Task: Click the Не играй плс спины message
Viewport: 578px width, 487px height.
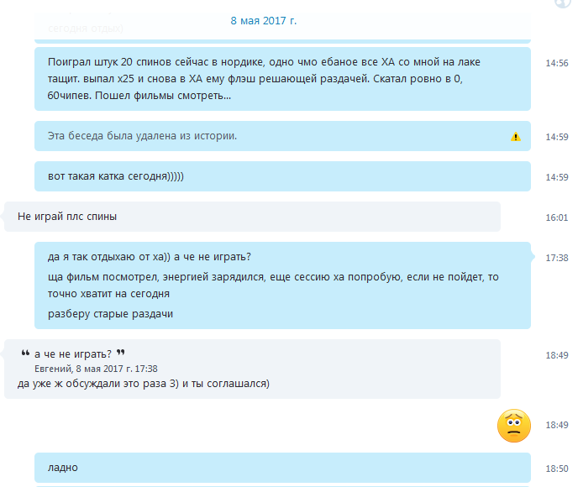Action: coord(252,217)
